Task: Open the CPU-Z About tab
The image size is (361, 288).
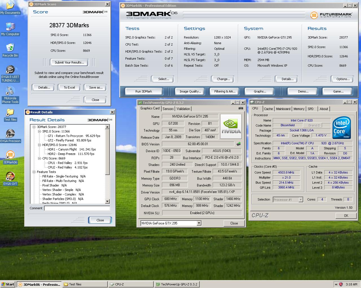Action: pyautogui.click(x=324, y=109)
